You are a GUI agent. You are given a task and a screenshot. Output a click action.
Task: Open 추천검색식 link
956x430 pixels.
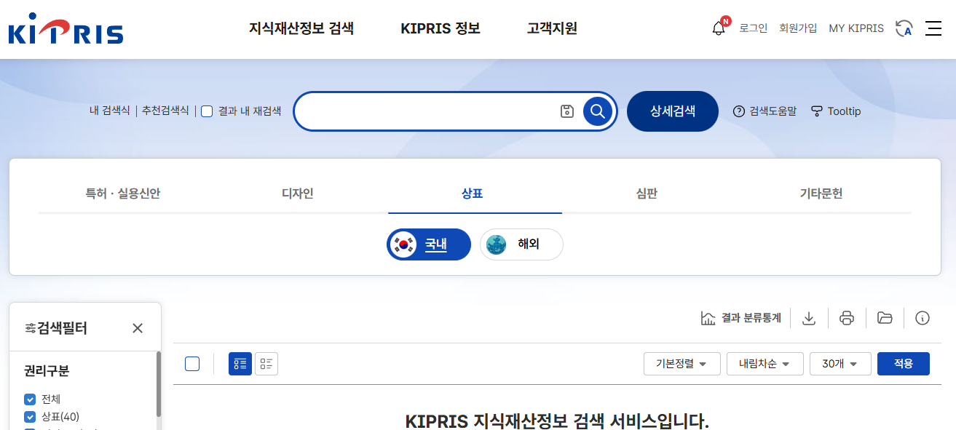point(165,111)
